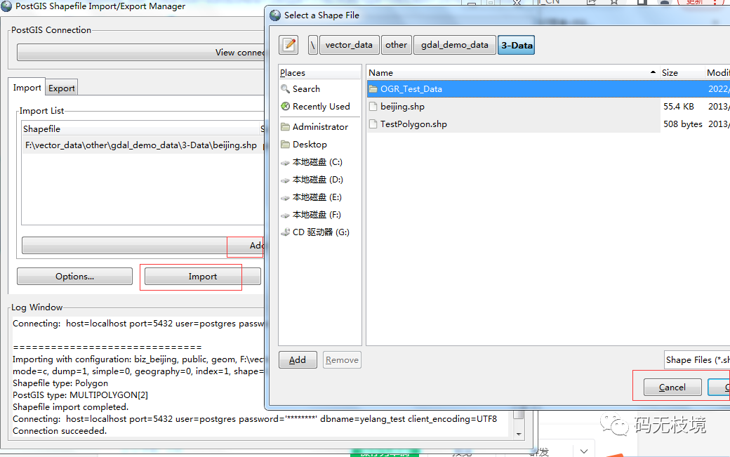Open the Administrator folder icon in Places

pos(286,127)
